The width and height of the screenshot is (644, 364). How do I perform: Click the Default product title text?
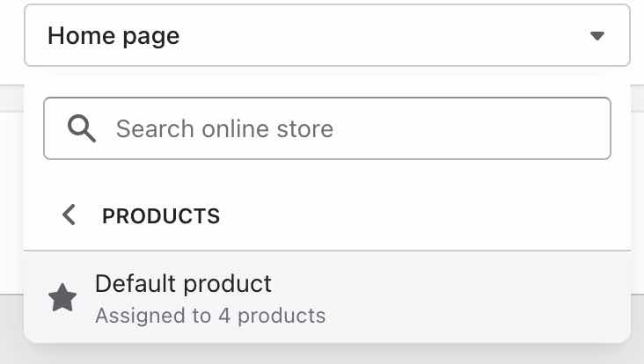(x=183, y=284)
